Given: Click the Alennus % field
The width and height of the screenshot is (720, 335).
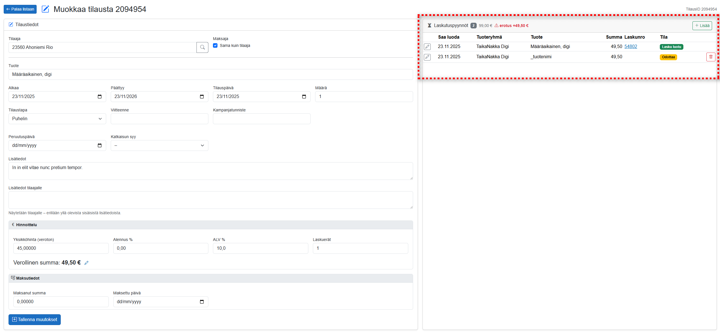Looking at the screenshot, I should (161, 248).
